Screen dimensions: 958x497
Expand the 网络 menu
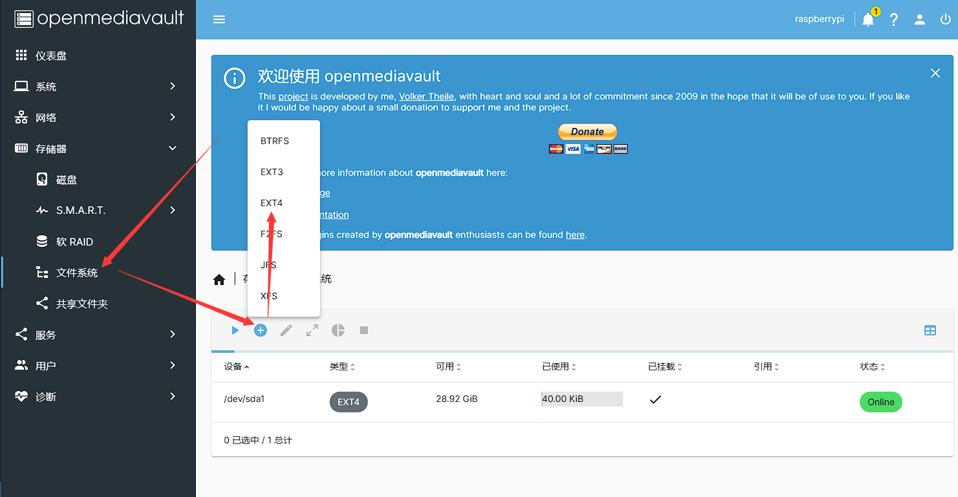point(98,118)
